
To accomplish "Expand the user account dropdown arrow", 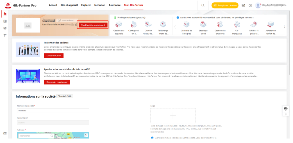I will pyautogui.click(x=286, y=6).
